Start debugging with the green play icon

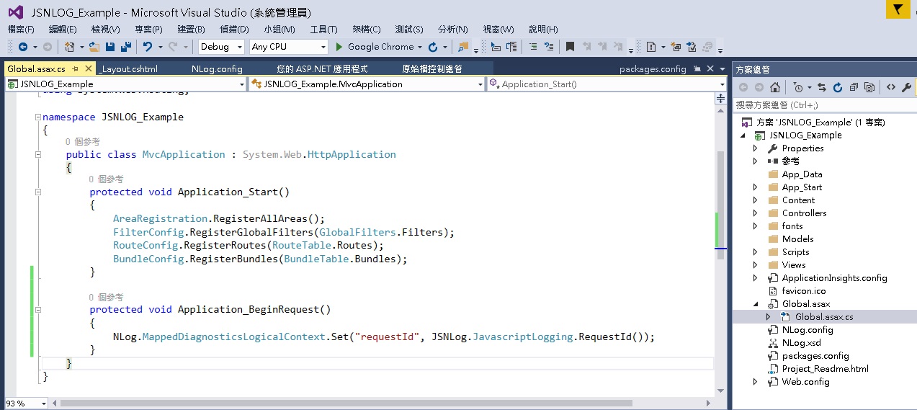(x=339, y=47)
